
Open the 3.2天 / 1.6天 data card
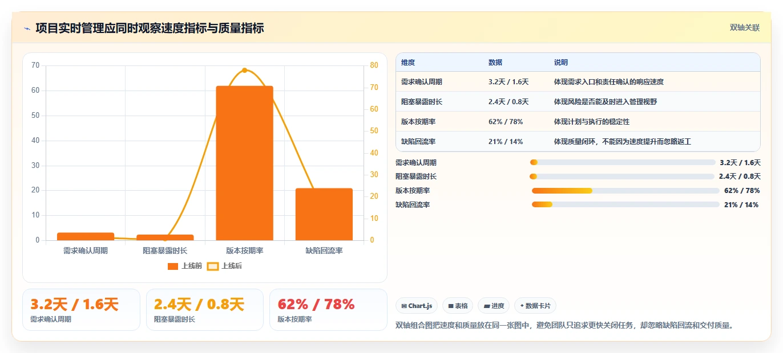pos(81,310)
